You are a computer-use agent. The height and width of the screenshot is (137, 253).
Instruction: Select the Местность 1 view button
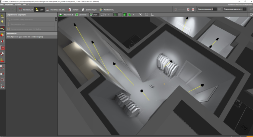66,15
